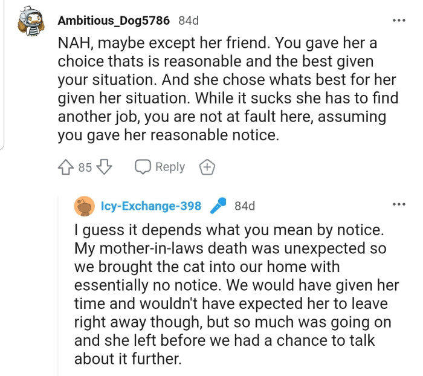Viewport: 423px width, 376px height.
Task: Click the vote count showing 85
Action: pos(85,167)
